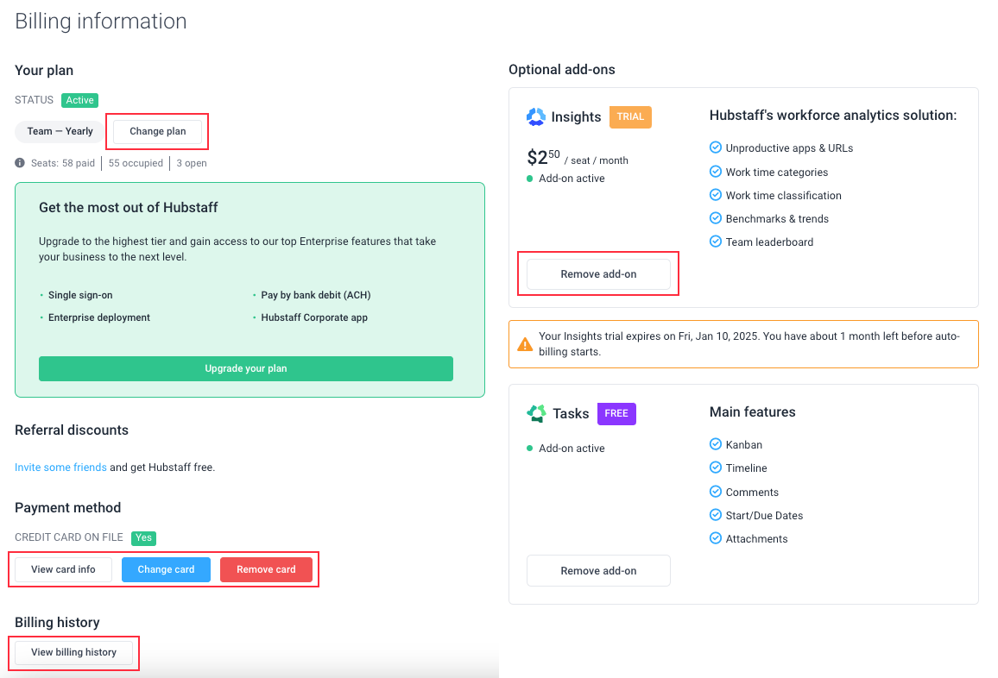Click the check icon beside Team leaderboard
This screenshot has height=678, width=998.
pyautogui.click(x=716, y=242)
